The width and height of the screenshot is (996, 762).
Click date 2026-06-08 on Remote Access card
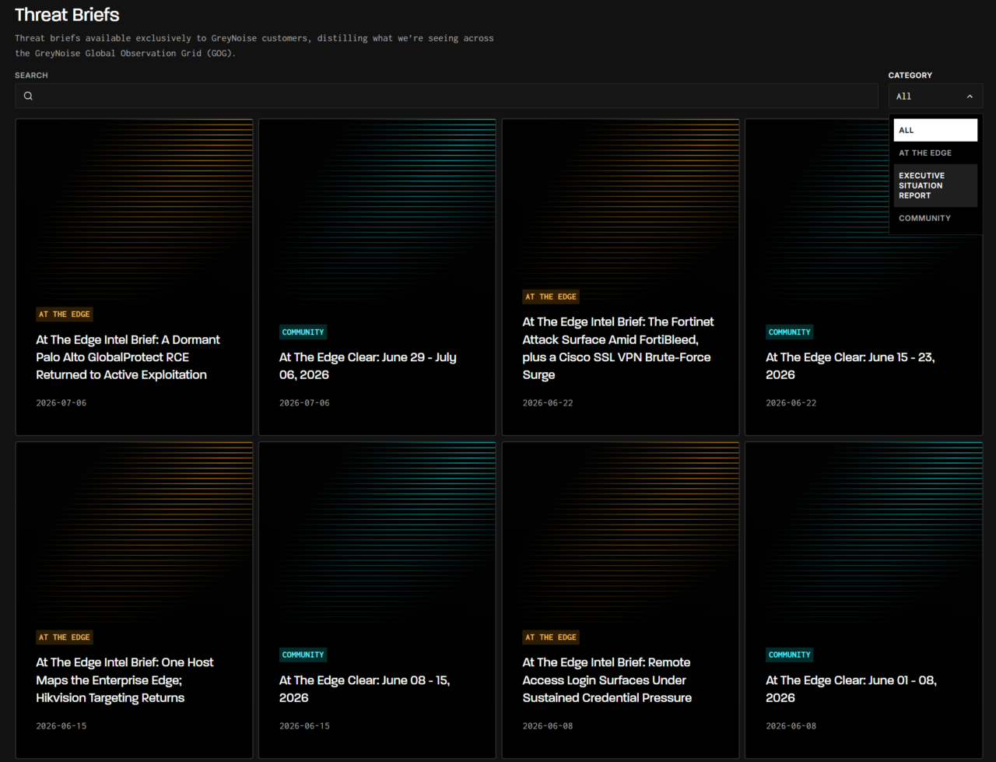(x=548, y=726)
